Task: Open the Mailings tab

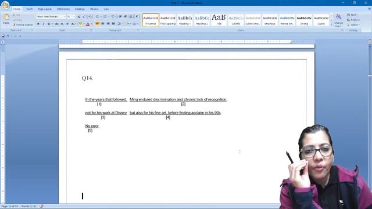Action: [x=80, y=9]
